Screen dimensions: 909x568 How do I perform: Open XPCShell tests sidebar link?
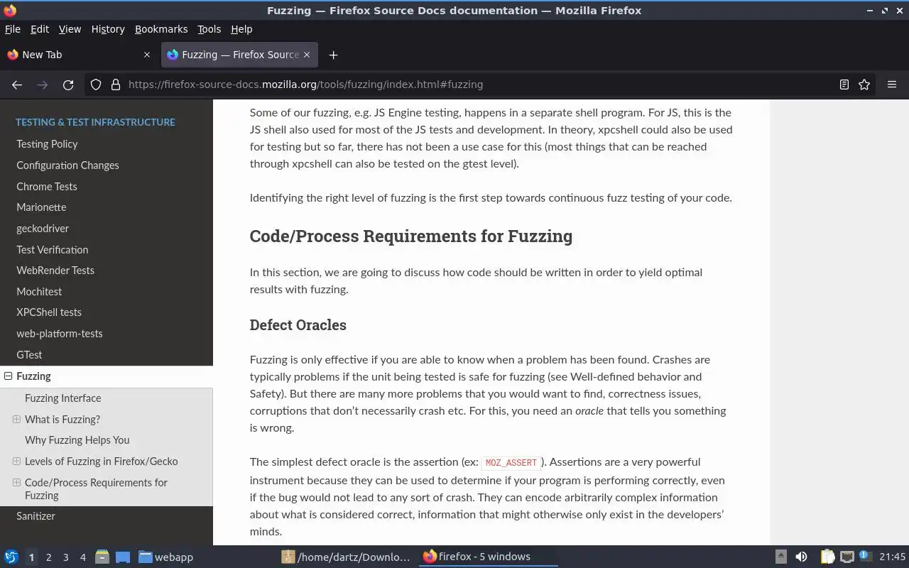point(49,312)
